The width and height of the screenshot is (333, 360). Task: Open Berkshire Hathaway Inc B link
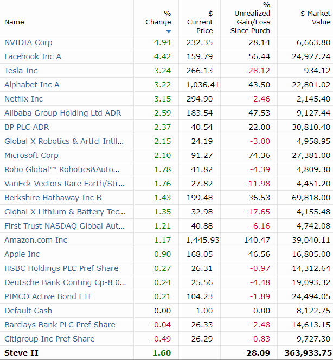pyautogui.click(x=53, y=198)
